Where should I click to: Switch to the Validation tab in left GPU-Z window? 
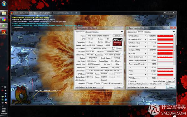point(95,32)
